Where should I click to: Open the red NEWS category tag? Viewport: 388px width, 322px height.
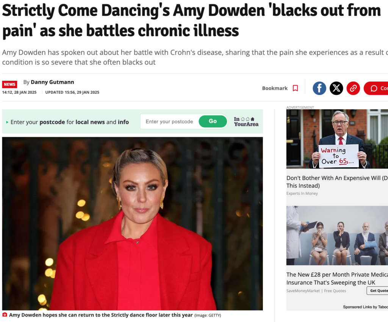9,84
